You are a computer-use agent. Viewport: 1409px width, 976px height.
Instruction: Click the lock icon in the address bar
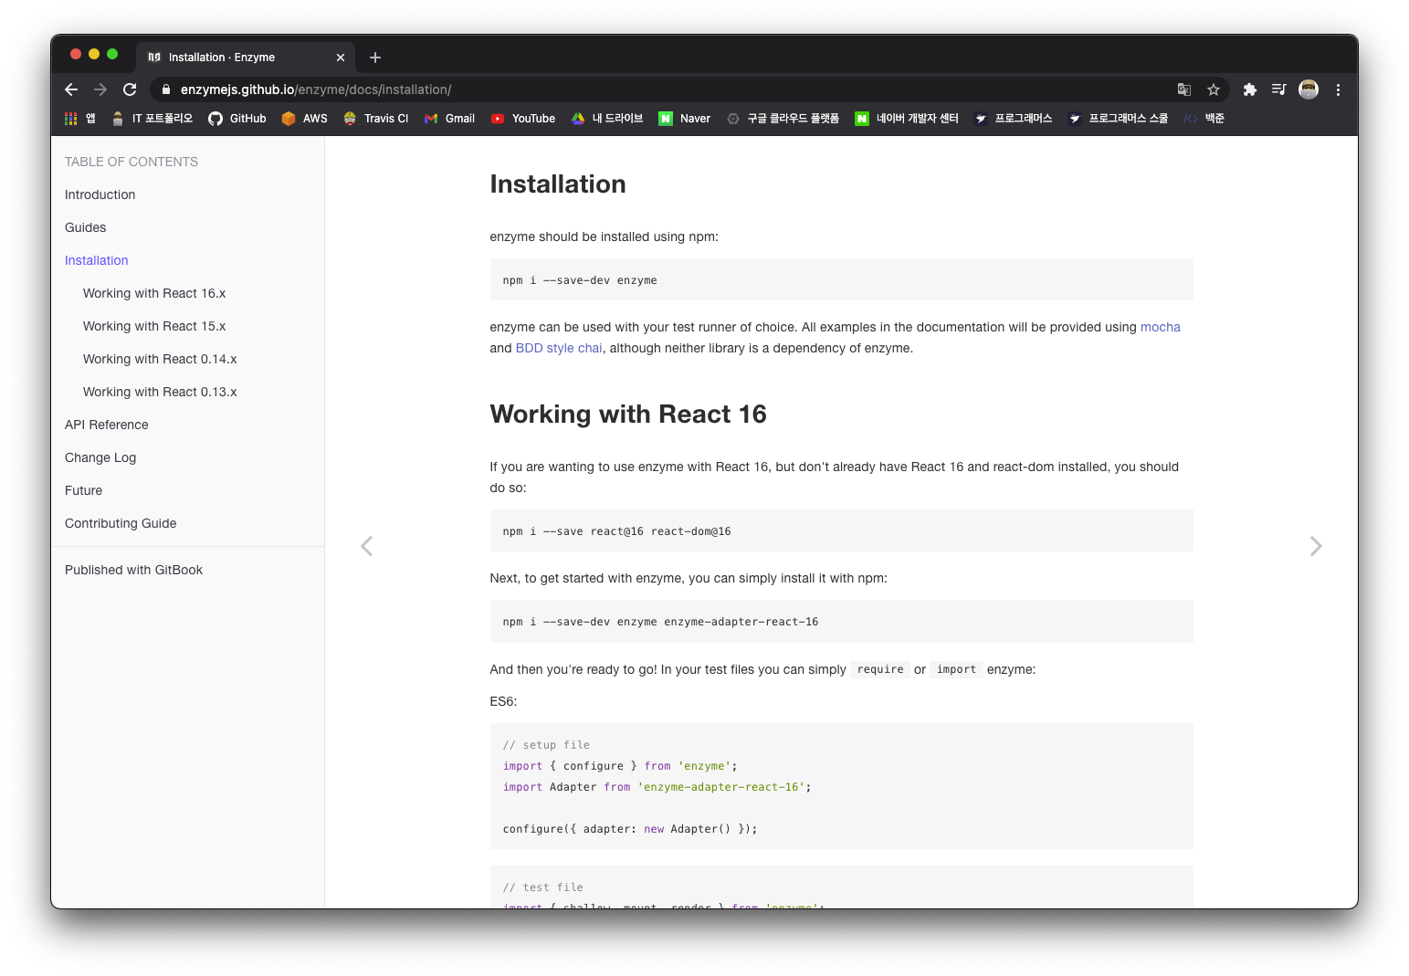pos(166,89)
